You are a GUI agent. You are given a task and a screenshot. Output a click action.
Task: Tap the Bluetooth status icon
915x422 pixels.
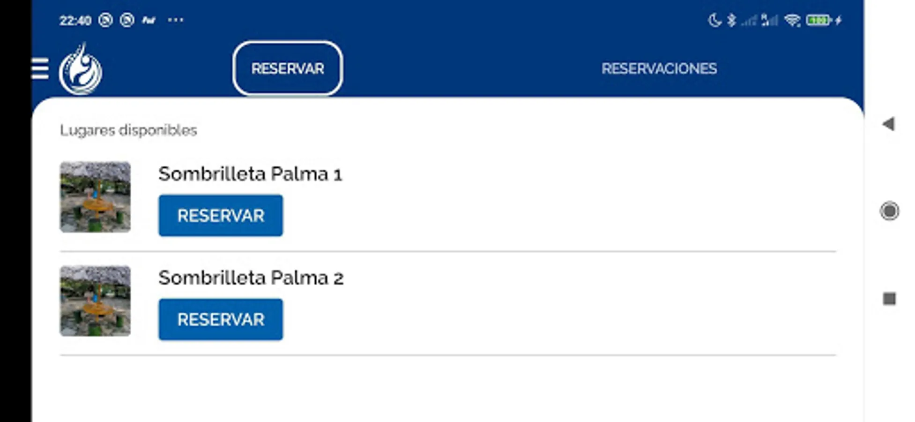[731, 20]
